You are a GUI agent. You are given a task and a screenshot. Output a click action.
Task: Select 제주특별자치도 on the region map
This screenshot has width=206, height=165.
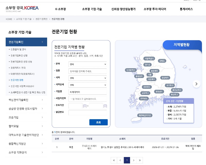pyautogui.click(x=145, y=115)
